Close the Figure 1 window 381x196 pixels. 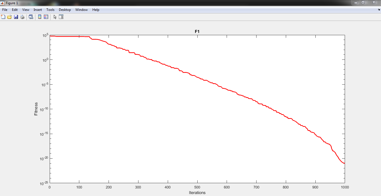(373, 3)
